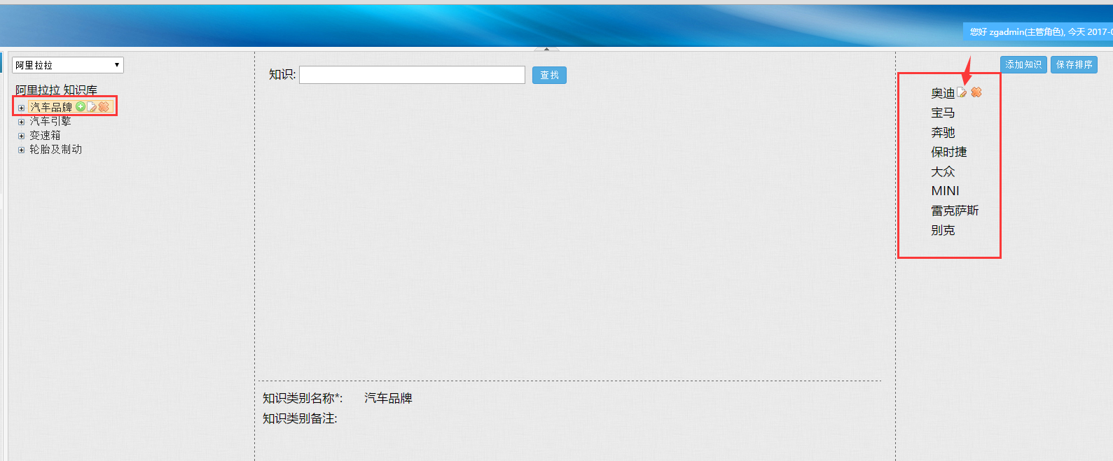Select 宝马 in the knowledge list
The width and height of the screenshot is (1113, 461).
point(943,113)
